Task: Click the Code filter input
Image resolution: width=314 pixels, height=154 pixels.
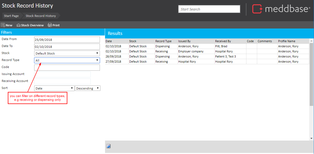Action: click(x=67, y=67)
